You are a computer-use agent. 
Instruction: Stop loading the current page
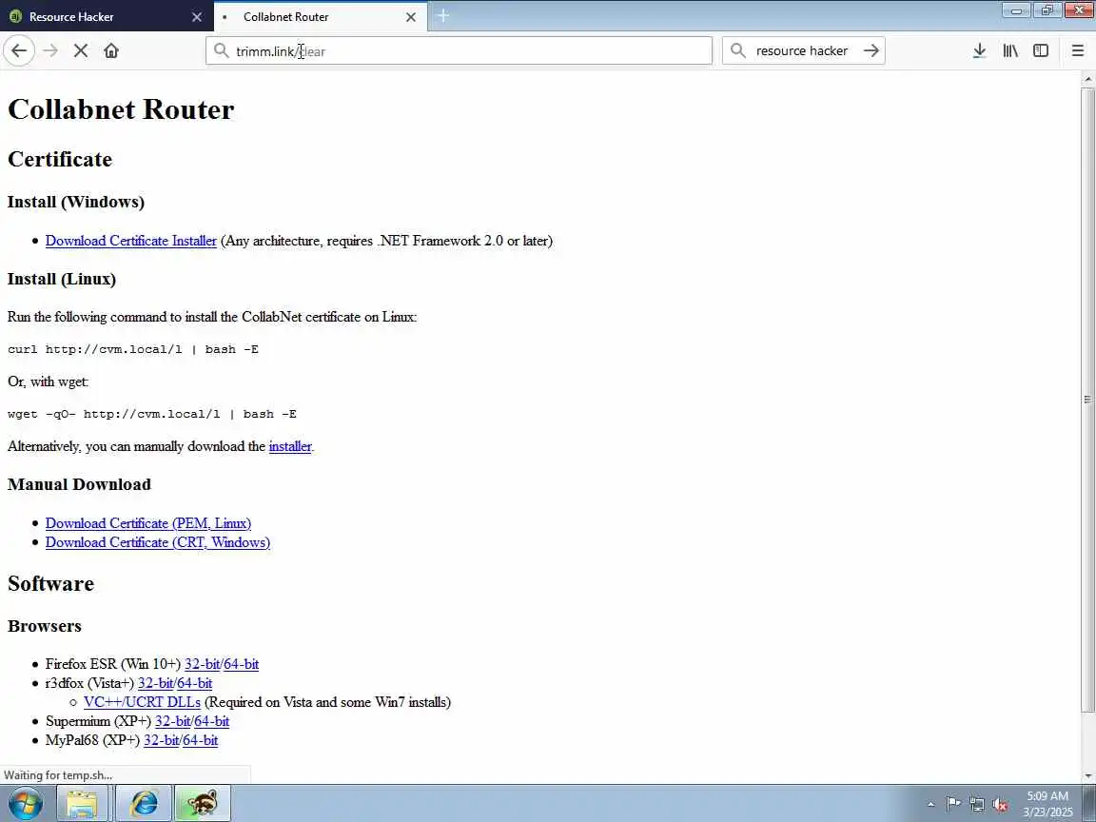tap(80, 50)
